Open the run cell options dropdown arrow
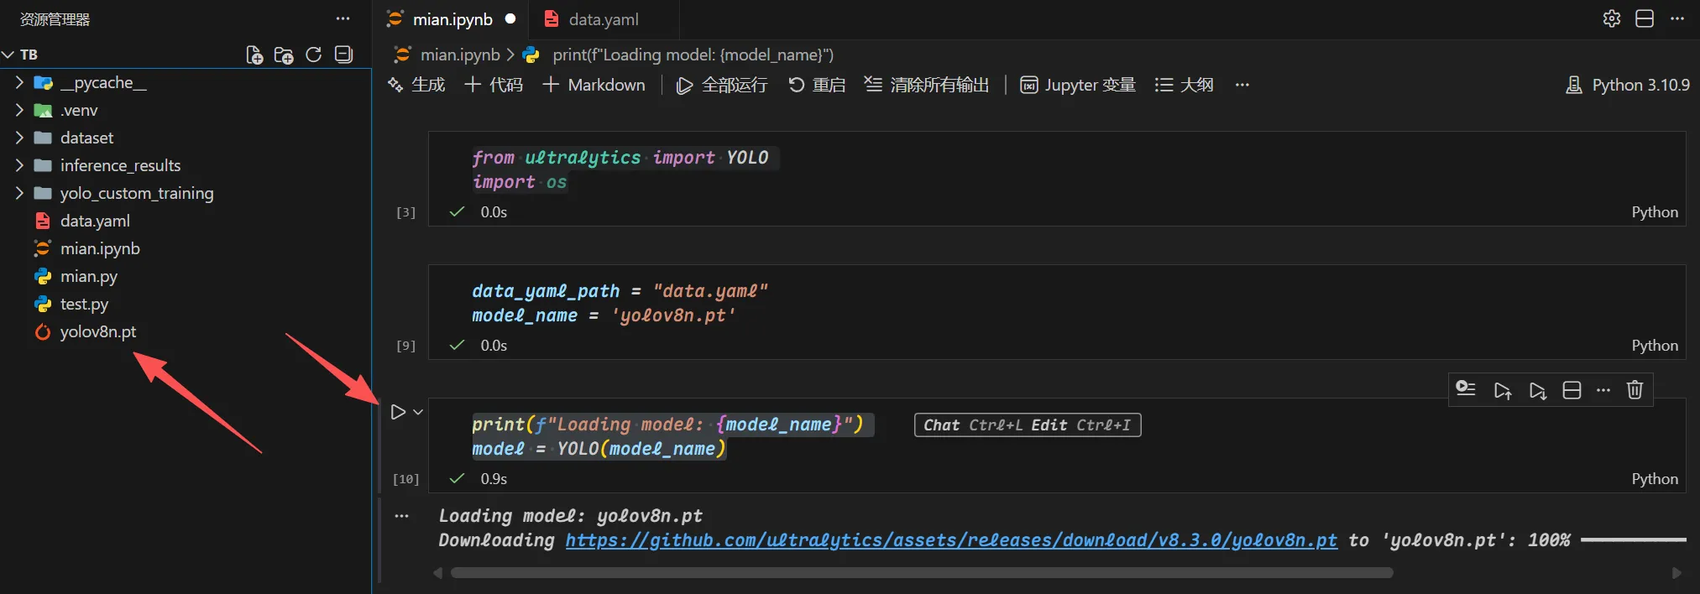1700x594 pixels. (x=418, y=412)
